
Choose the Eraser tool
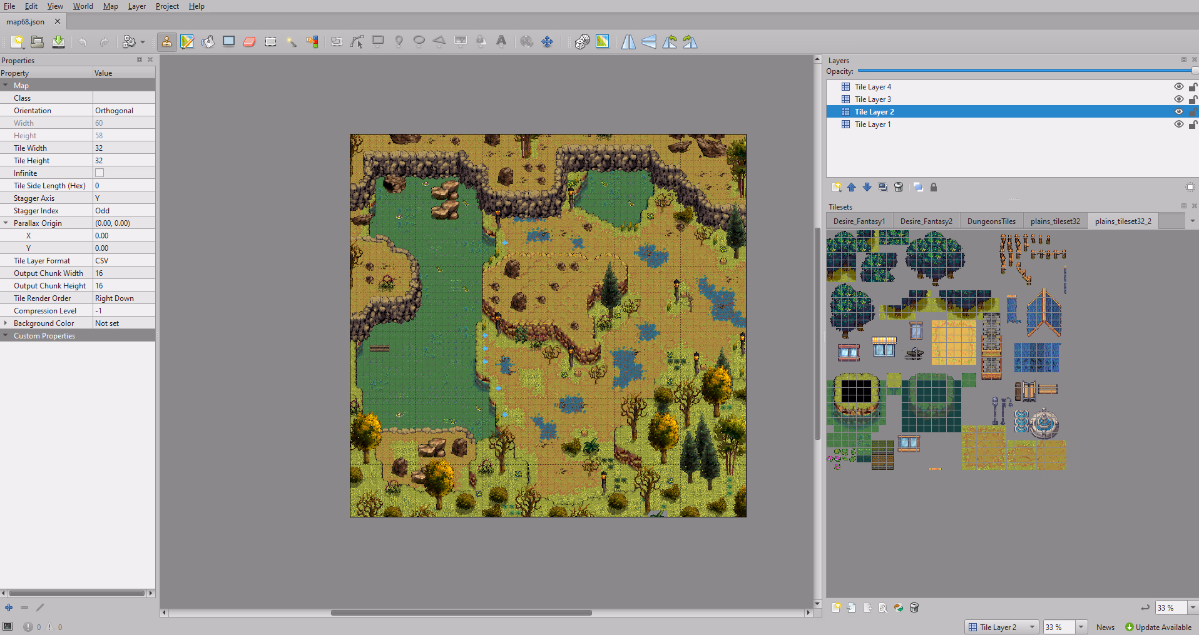pos(250,42)
